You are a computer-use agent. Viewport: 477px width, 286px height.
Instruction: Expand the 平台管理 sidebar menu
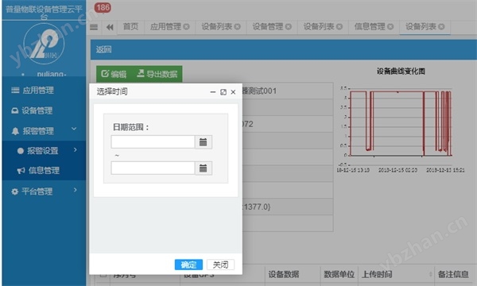click(44, 191)
